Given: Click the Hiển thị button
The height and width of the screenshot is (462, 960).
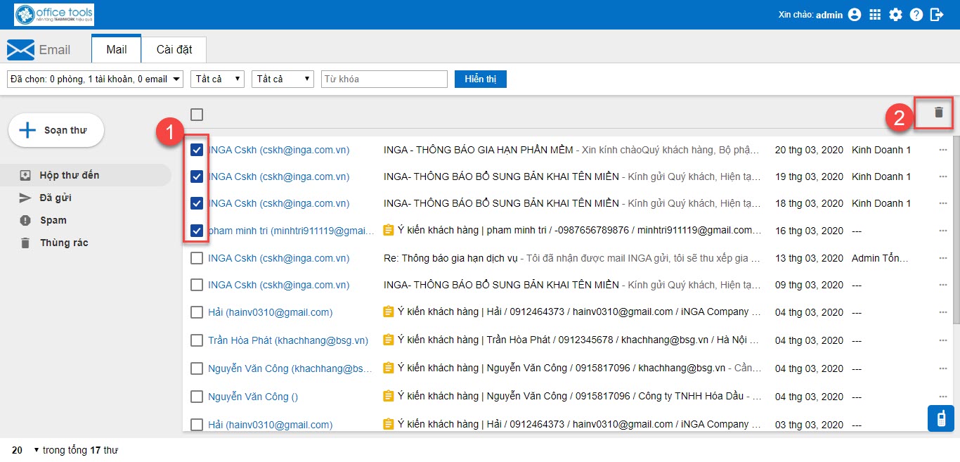Looking at the screenshot, I should click(481, 79).
